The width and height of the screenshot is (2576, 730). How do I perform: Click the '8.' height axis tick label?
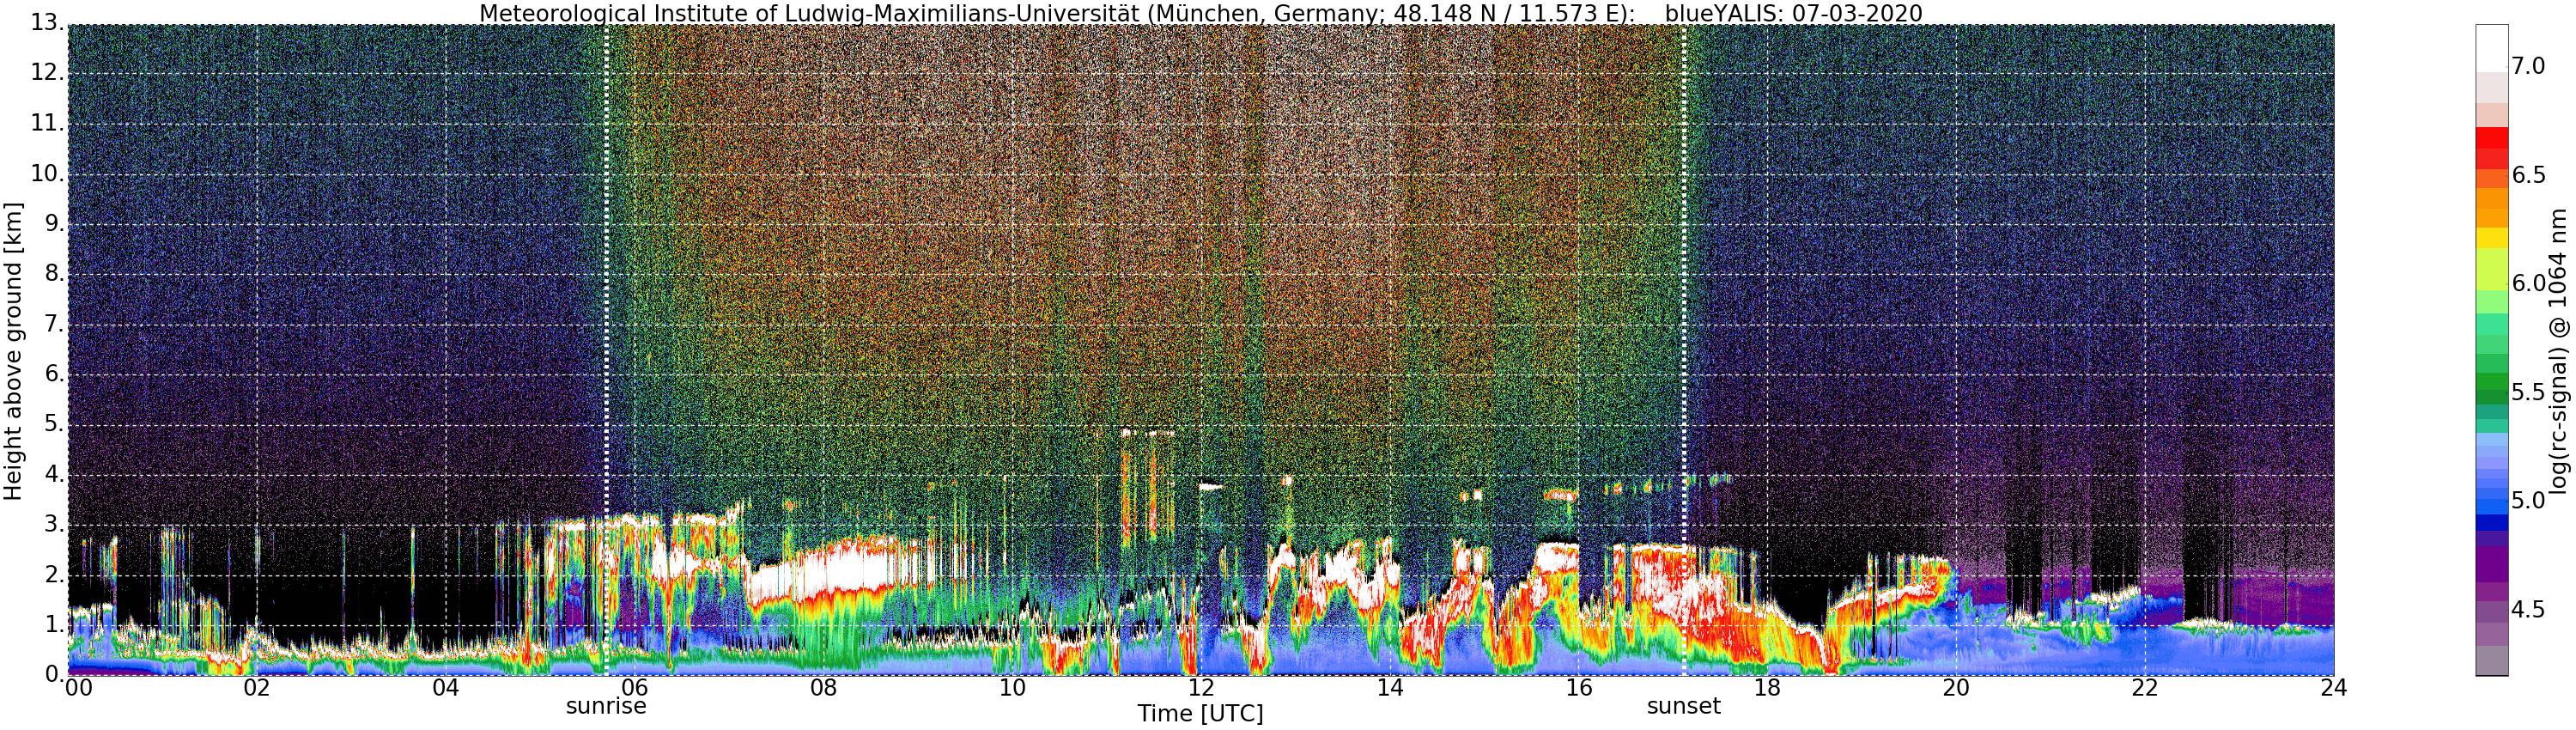coord(54,273)
